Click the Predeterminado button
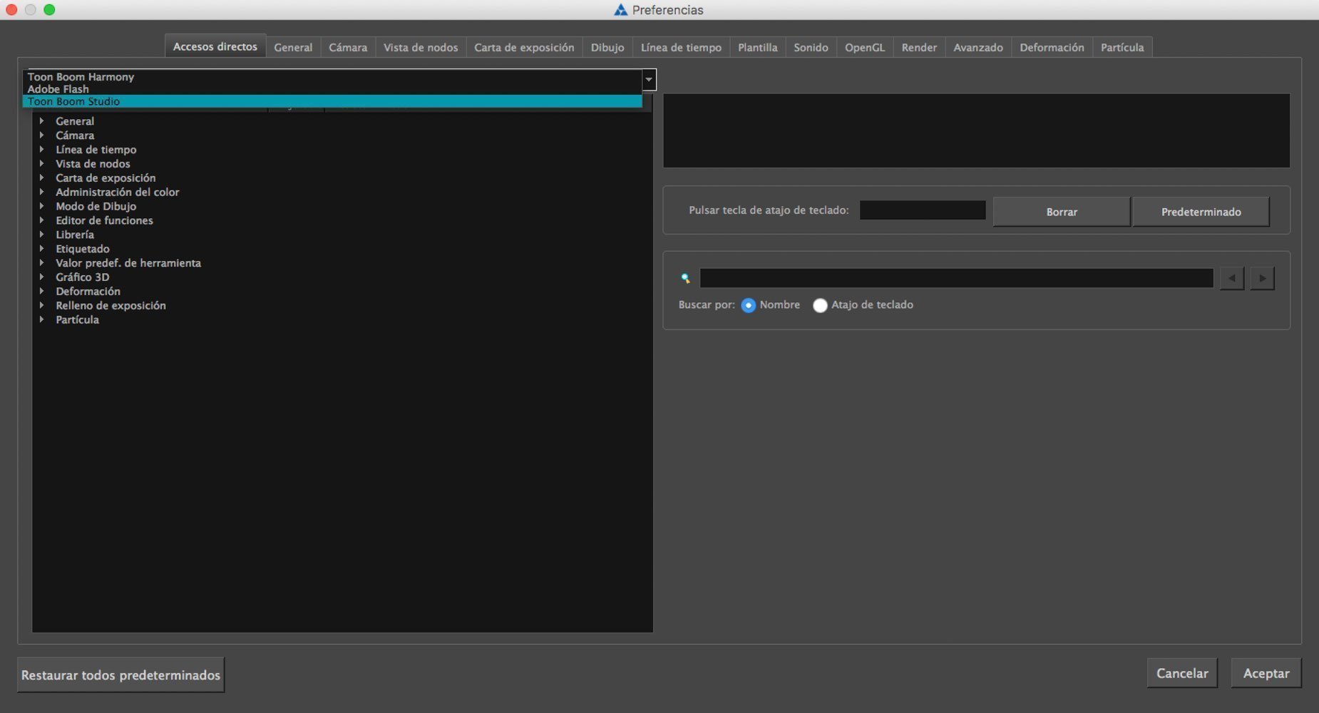This screenshot has width=1319, height=713. click(x=1201, y=212)
